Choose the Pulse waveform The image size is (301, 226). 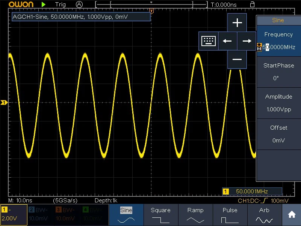230,215
